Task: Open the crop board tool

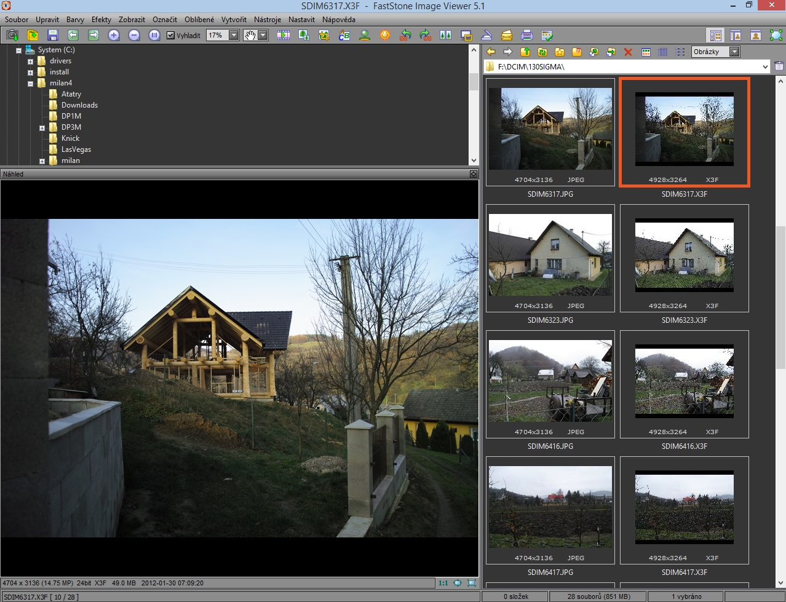Action: (x=324, y=35)
